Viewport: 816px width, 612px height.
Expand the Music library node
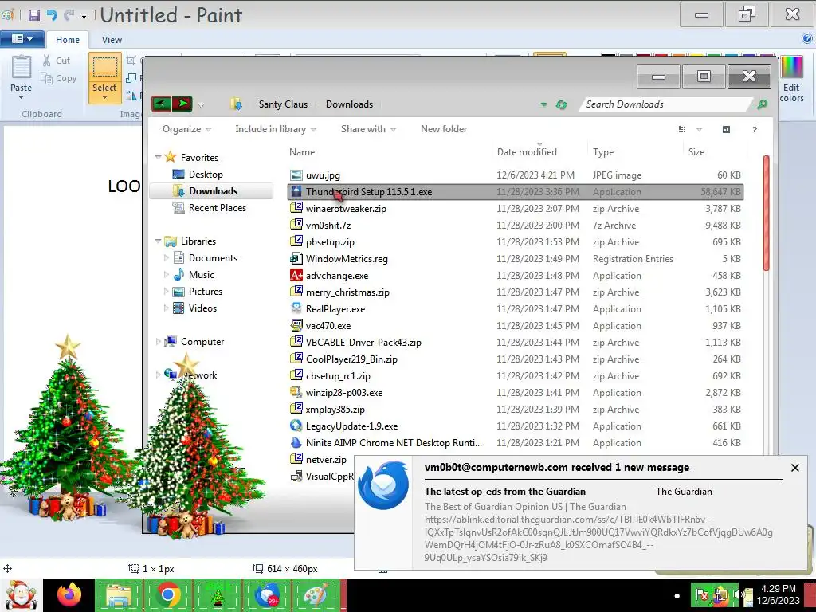tap(166, 274)
